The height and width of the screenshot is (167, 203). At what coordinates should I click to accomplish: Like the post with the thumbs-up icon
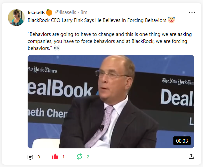(55, 156)
